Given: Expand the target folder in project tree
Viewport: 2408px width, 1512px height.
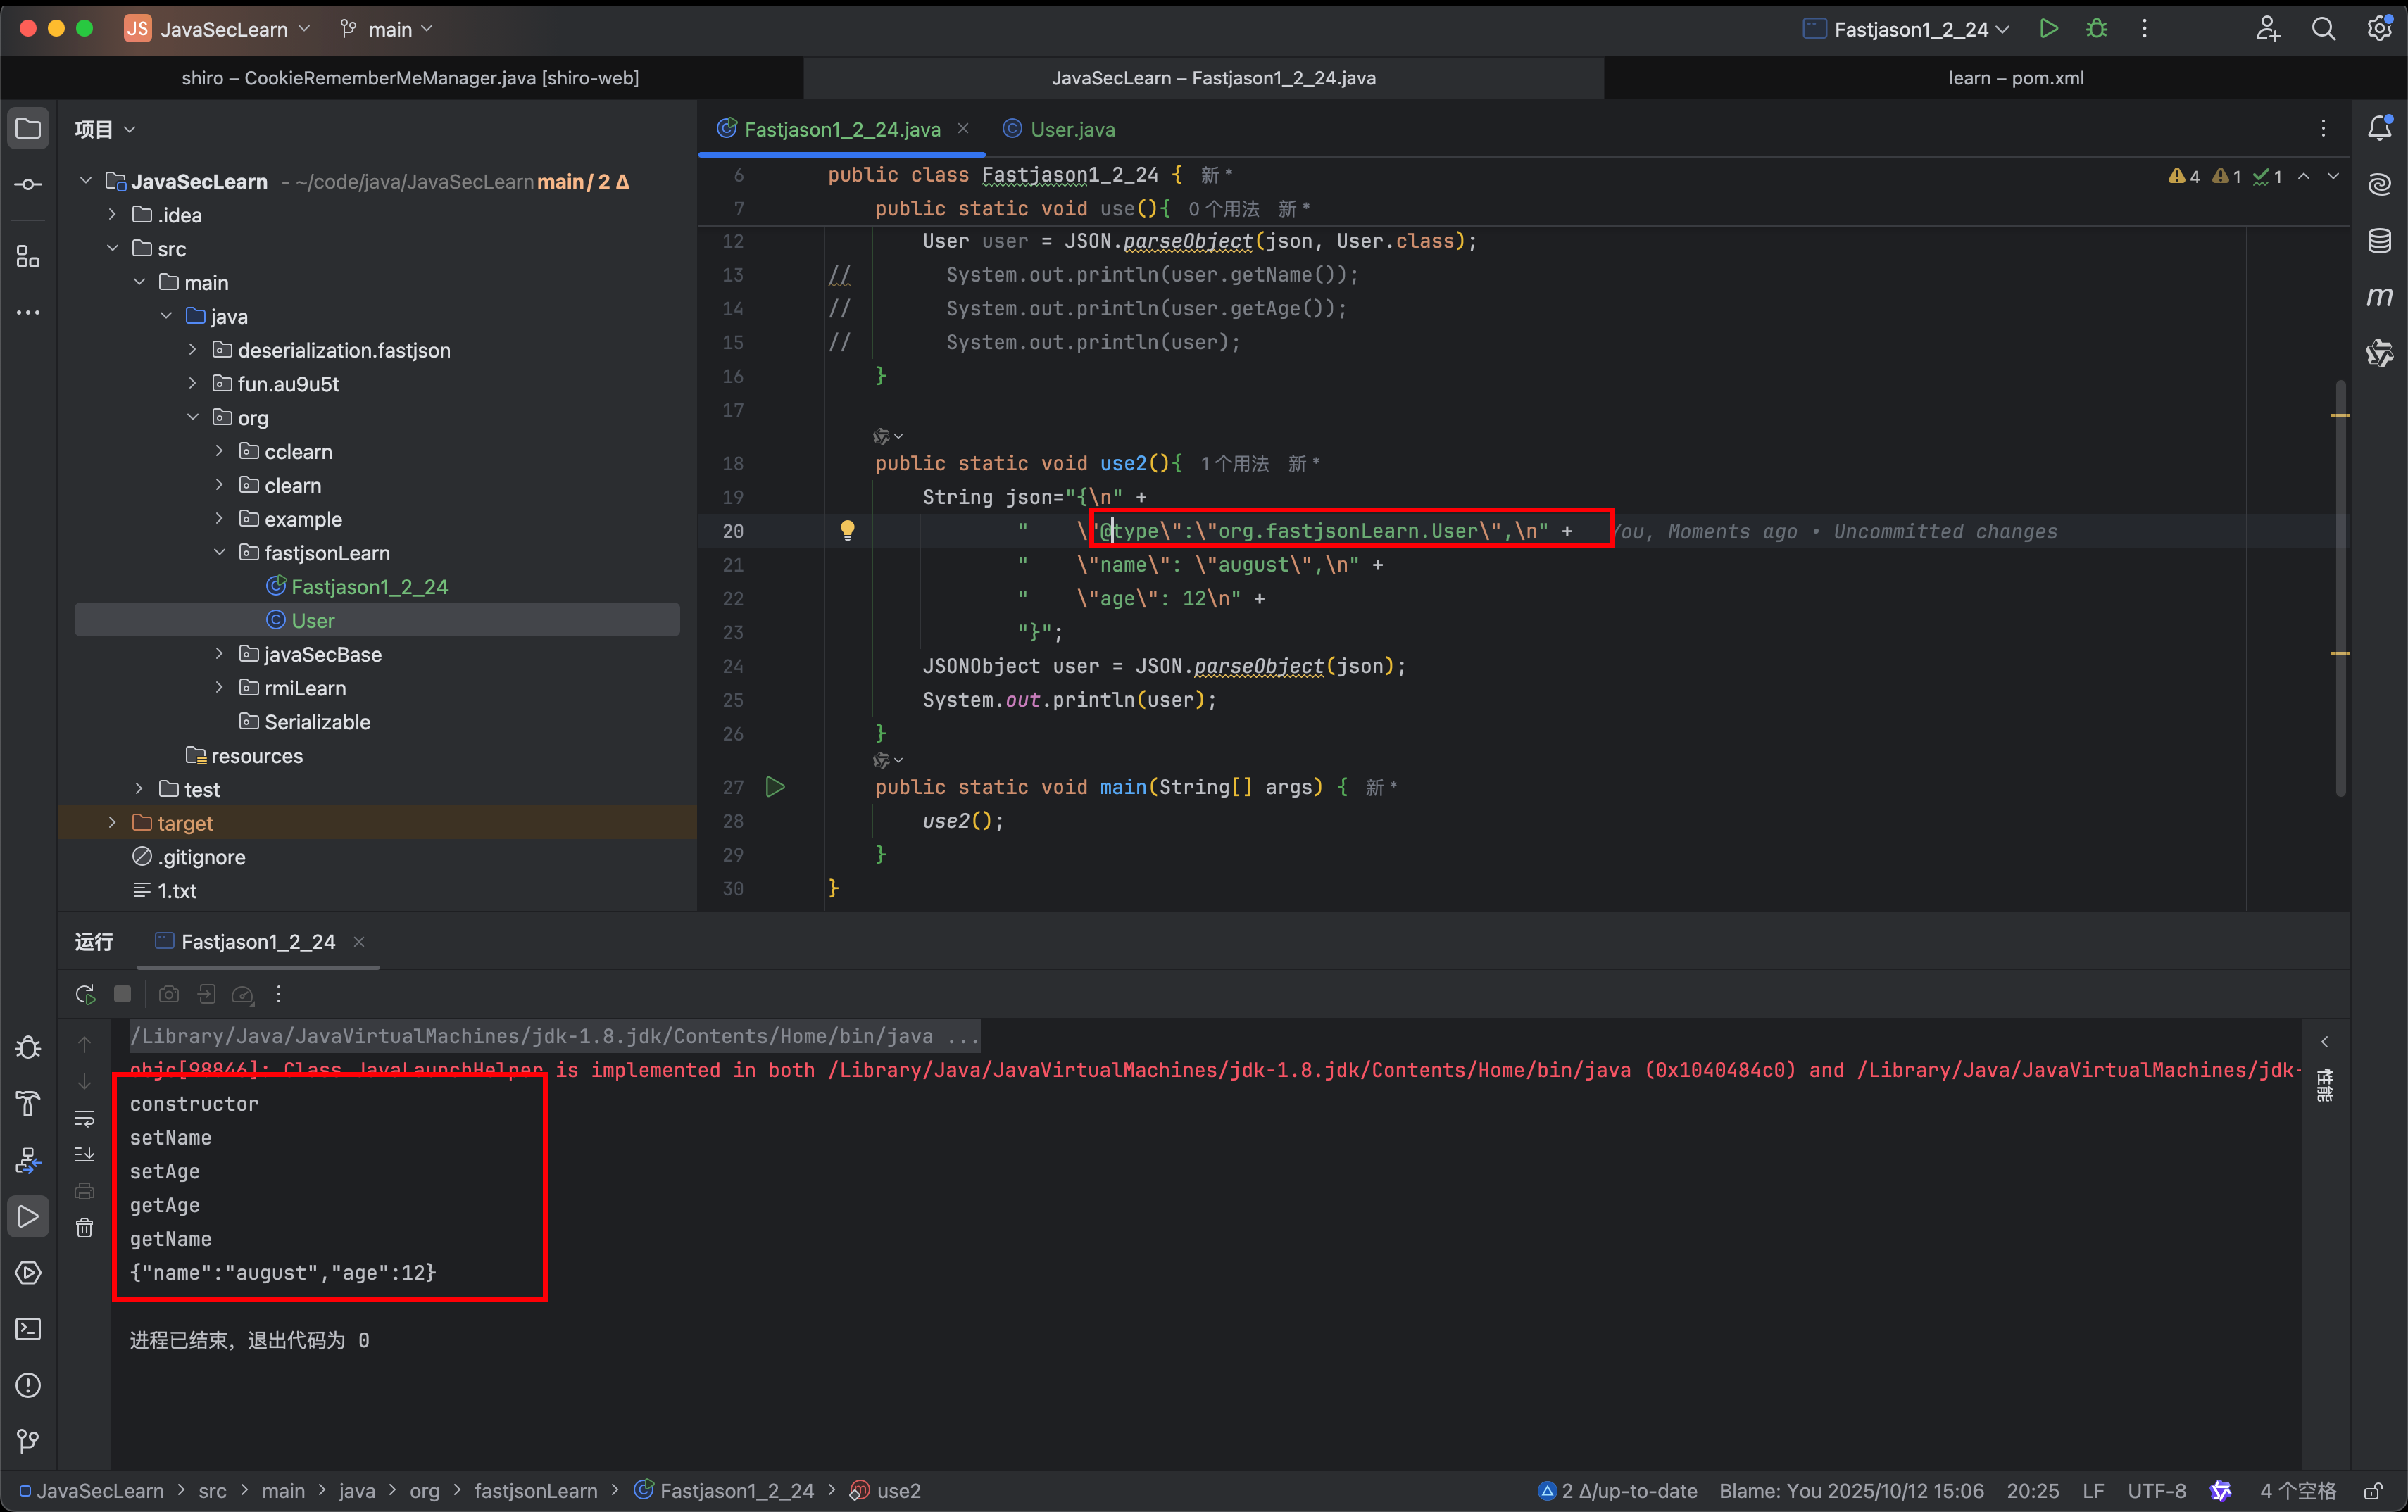Looking at the screenshot, I should pos(112,823).
